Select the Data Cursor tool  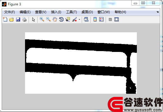click(68, 19)
